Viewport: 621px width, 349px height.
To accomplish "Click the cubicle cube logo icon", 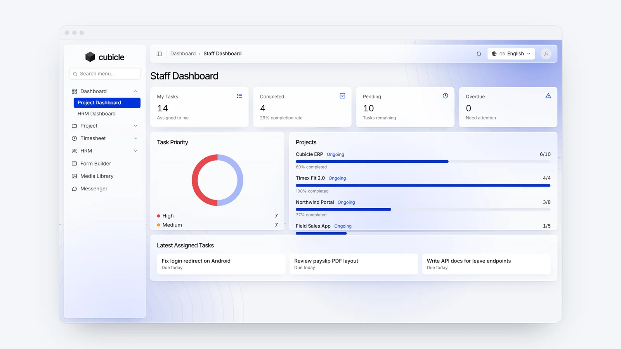I will [x=90, y=57].
